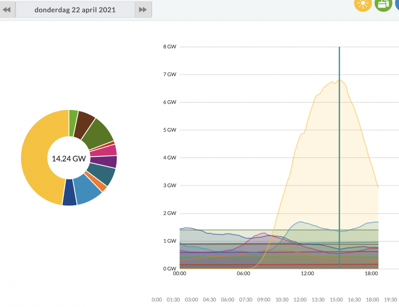Jump to 03:00 on the bottom time scale

[192, 299]
